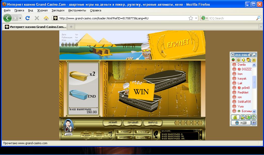Toggle the G groups button in ICQ
The width and height of the screenshot is (264, 155).
coord(238,60)
